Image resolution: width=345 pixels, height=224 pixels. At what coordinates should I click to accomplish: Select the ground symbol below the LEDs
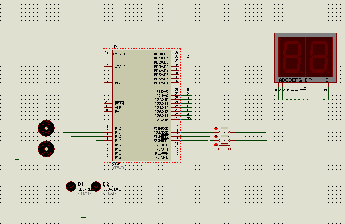pos(84,216)
